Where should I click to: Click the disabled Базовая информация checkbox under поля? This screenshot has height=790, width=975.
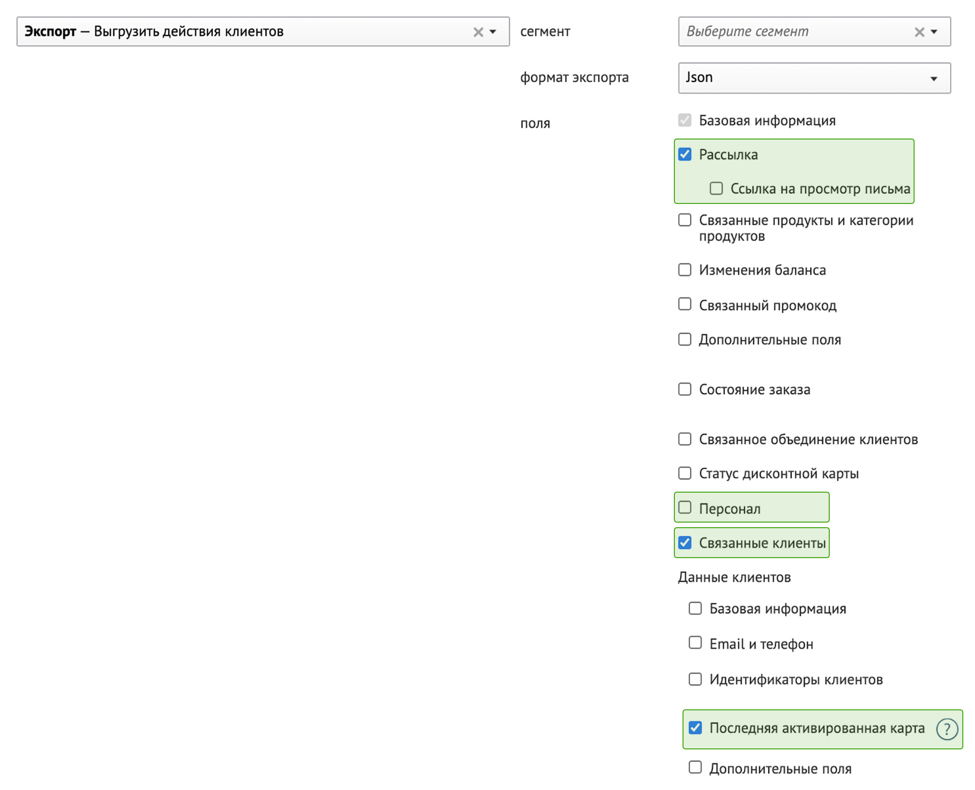click(x=685, y=120)
